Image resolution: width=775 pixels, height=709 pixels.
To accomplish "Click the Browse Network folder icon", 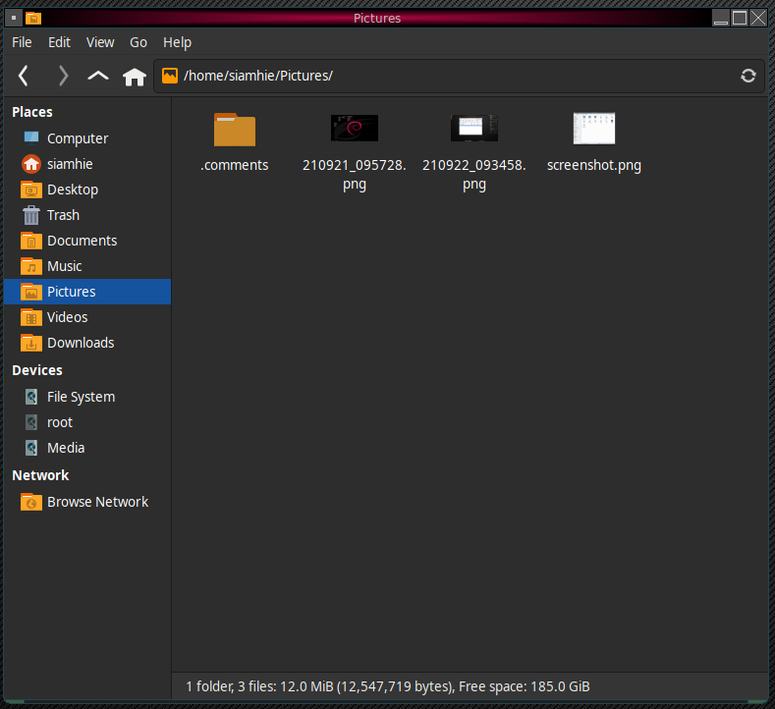I will tap(31, 502).
